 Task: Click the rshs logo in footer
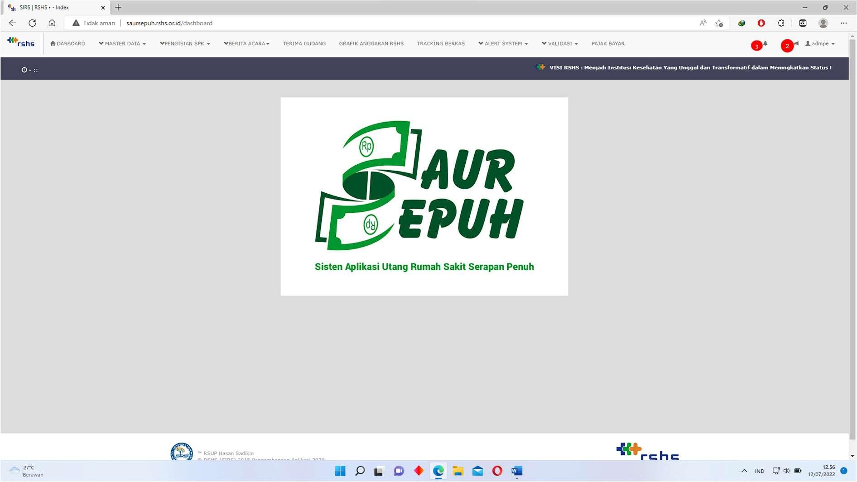point(648,451)
